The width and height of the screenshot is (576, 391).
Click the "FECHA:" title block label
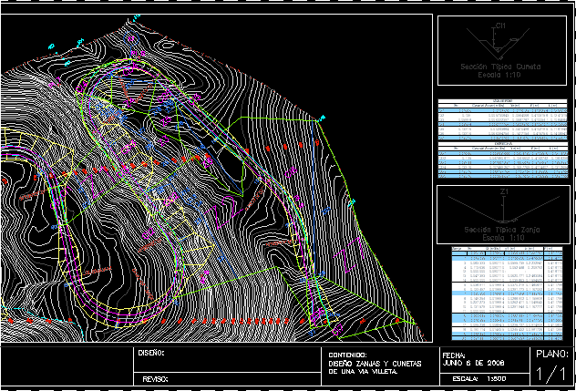[454, 355]
